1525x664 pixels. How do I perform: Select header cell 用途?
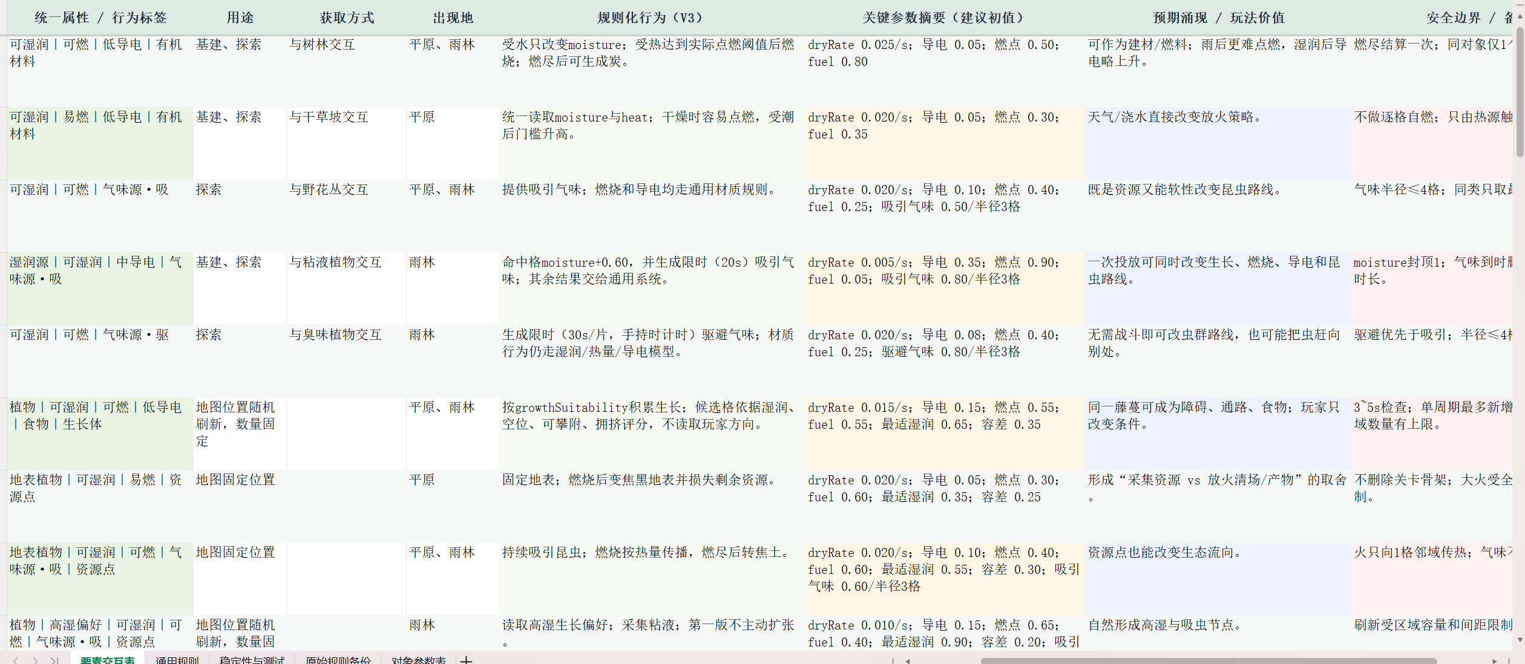point(240,18)
